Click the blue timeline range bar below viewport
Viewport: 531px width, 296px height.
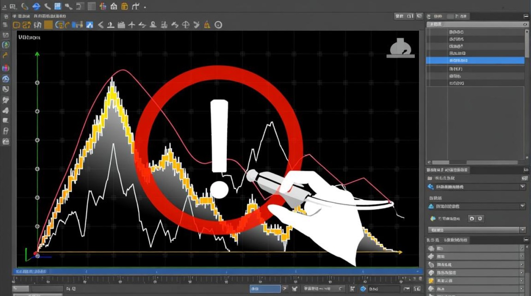click(x=217, y=272)
